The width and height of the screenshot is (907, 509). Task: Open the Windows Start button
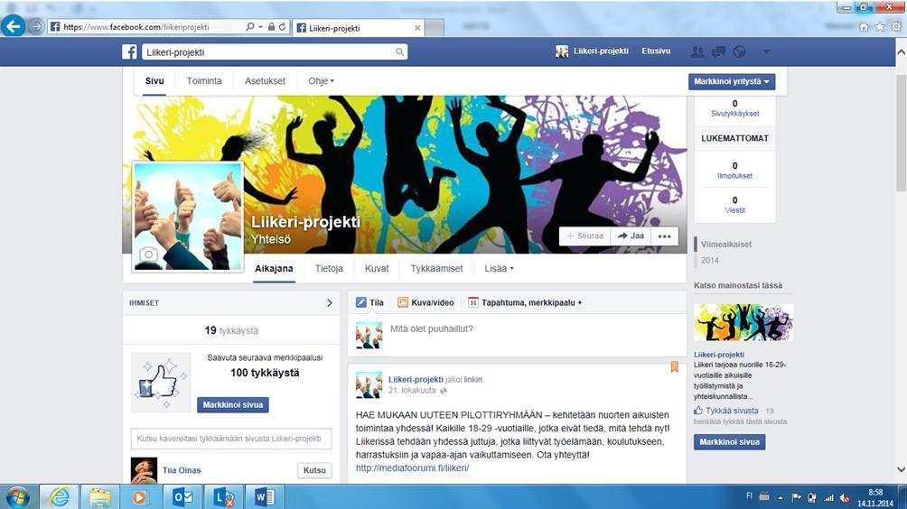18,497
